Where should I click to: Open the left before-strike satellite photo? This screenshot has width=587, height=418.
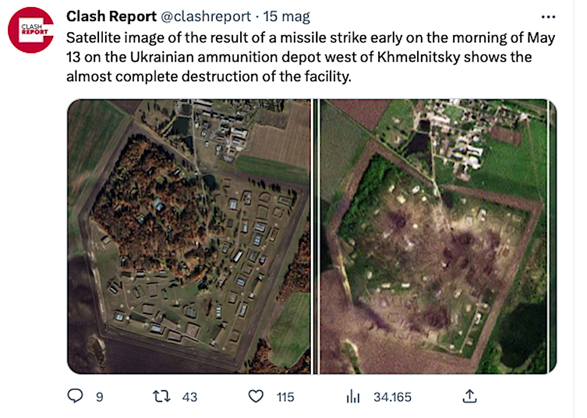[189, 237]
